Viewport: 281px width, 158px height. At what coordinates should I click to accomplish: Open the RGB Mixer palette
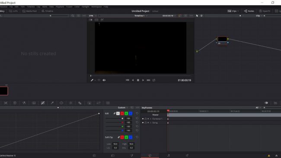(x=24, y=103)
